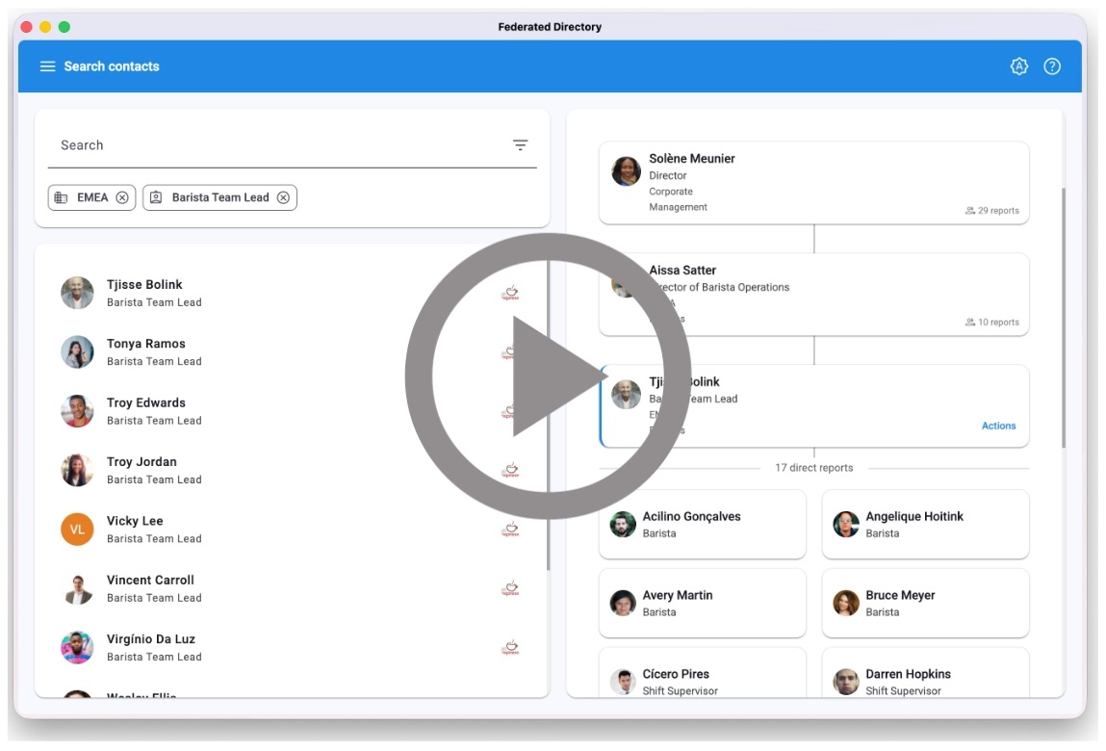Select Troy Edwards in the results list
This screenshot has width=1106, height=751.
click(292, 411)
